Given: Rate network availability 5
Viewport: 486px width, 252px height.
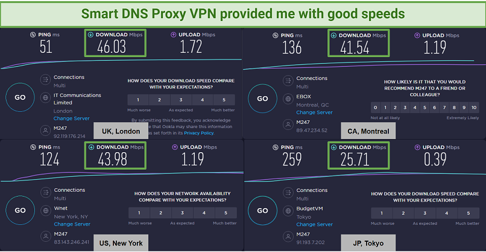Looking at the screenshot, I should [x=226, y=213].
